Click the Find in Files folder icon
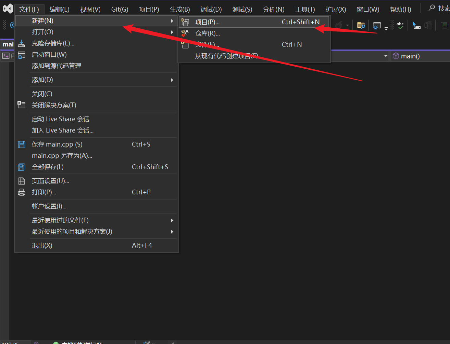The width and height of the screenshot is (450, 344). [x=361, y=25]
